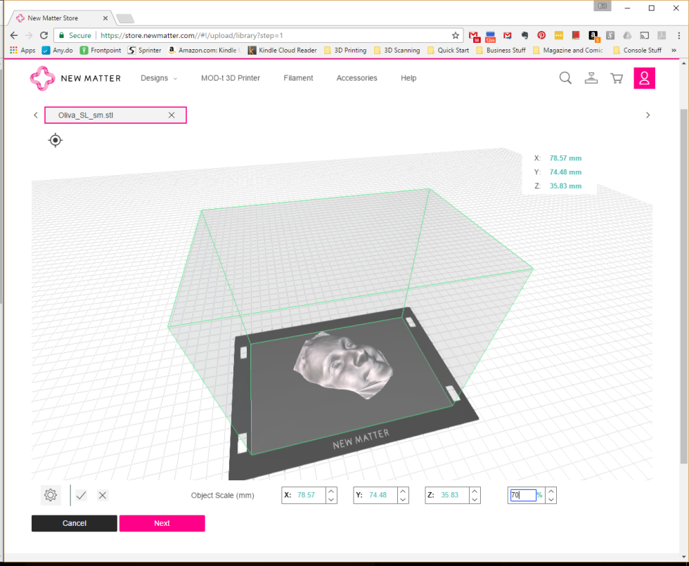Remove Oliva_SL_sm.stl using its X button
The image size is (689, 566).
pyautogui.click(x=172, y=115)
